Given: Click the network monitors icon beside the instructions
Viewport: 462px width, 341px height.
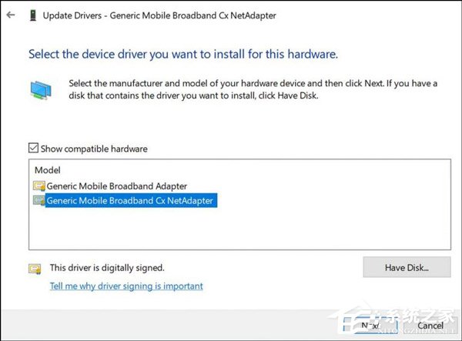Looking at the screenshot, I should click(x=40, y=89).
